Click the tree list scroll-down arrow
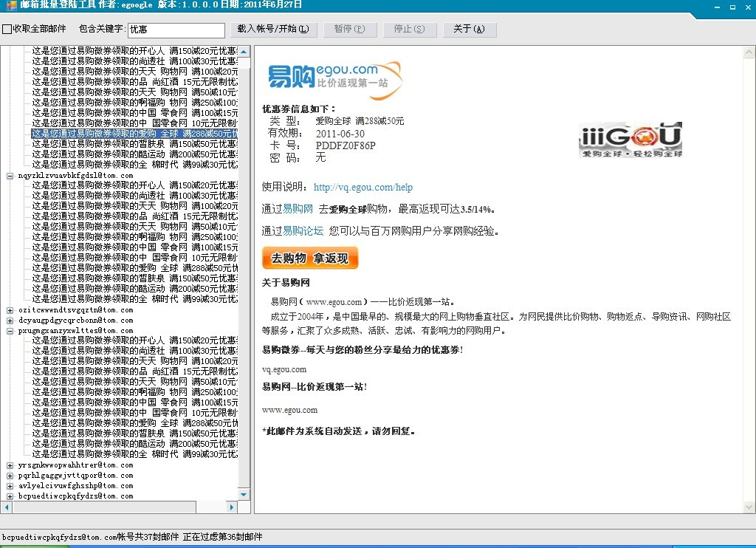This screenshot has height=548, width=756. click(x=244, y=494)
